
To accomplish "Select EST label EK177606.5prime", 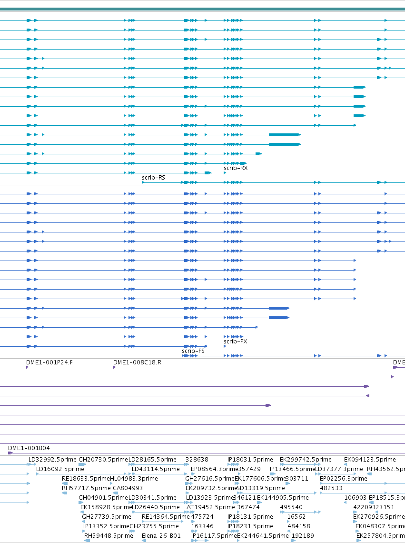I will coord(260,479).
